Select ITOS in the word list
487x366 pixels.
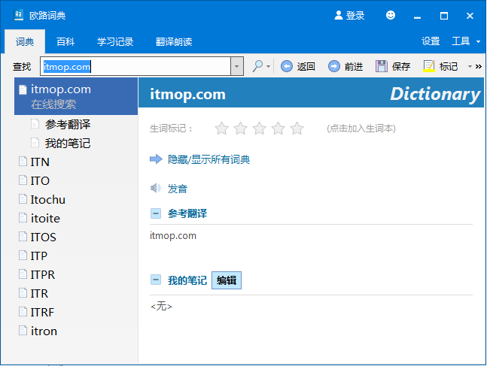coord(43,237)
